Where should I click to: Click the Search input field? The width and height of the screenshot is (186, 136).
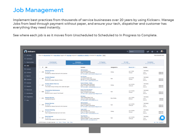click(137, 51)
